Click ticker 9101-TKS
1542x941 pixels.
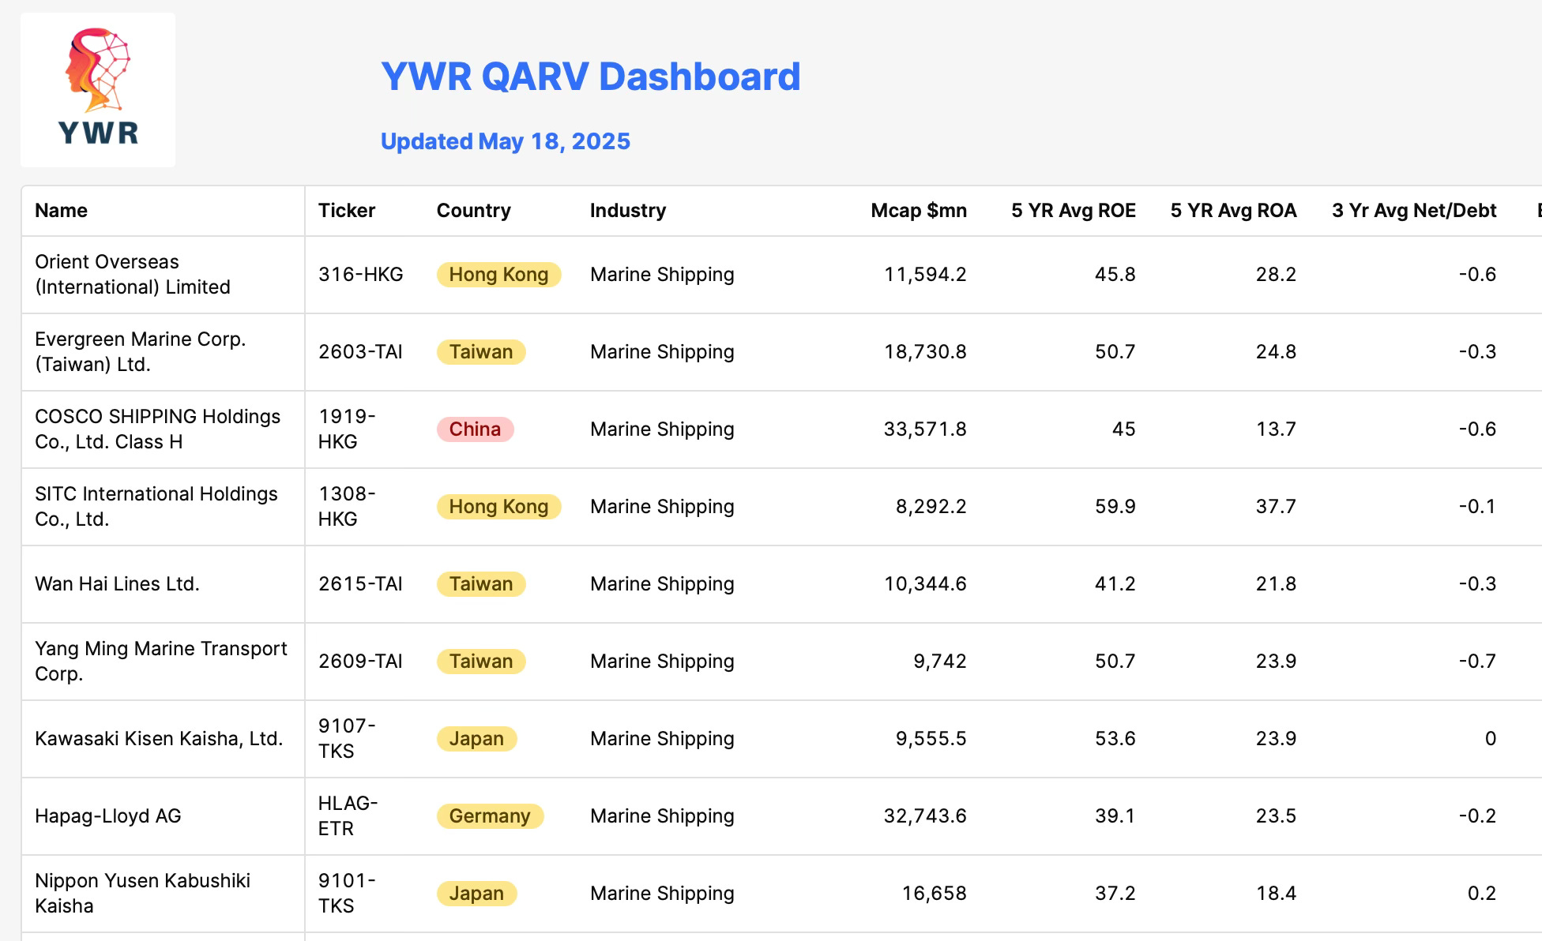(347, 894)
